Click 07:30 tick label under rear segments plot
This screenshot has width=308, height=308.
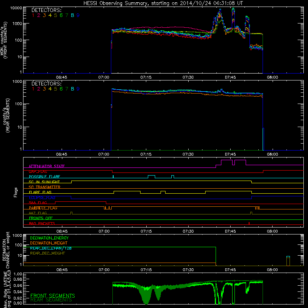click(x=188, y=154)
